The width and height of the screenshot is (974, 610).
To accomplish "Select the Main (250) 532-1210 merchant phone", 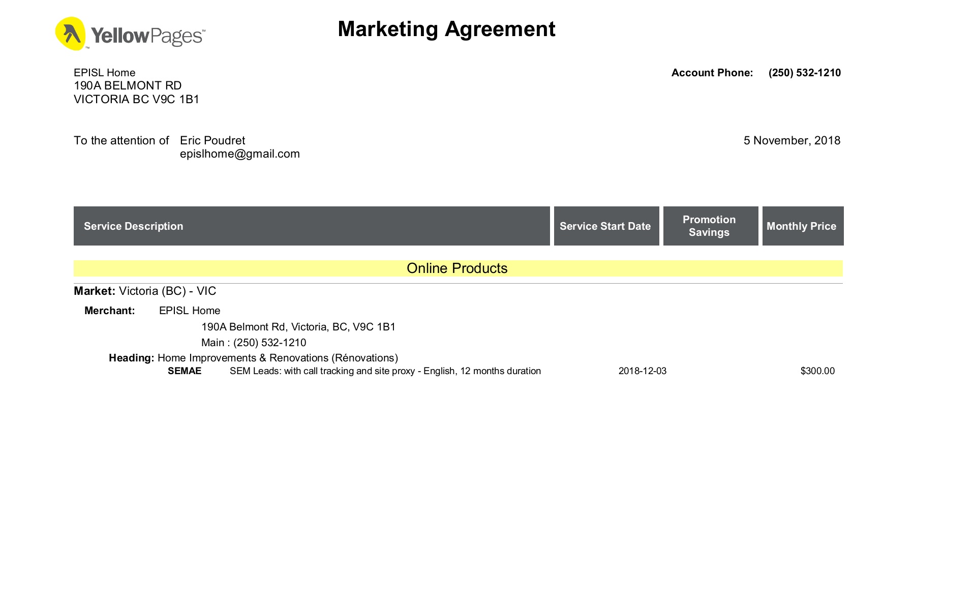I will point(254,343).
